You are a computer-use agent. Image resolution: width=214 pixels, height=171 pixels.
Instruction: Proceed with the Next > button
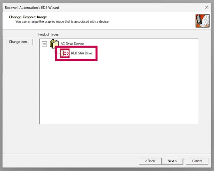pos(172,161)
